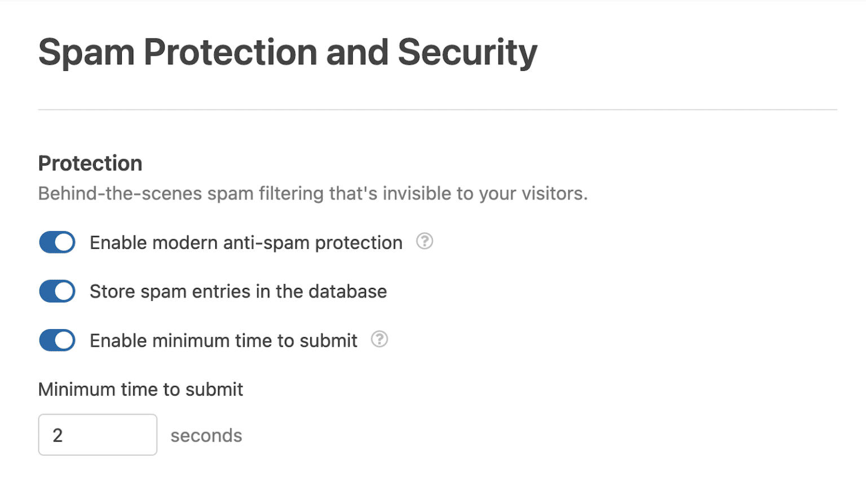Select the 'Store spam entries in the database' text
The image size is (866, 480).
tap(237, 291)
